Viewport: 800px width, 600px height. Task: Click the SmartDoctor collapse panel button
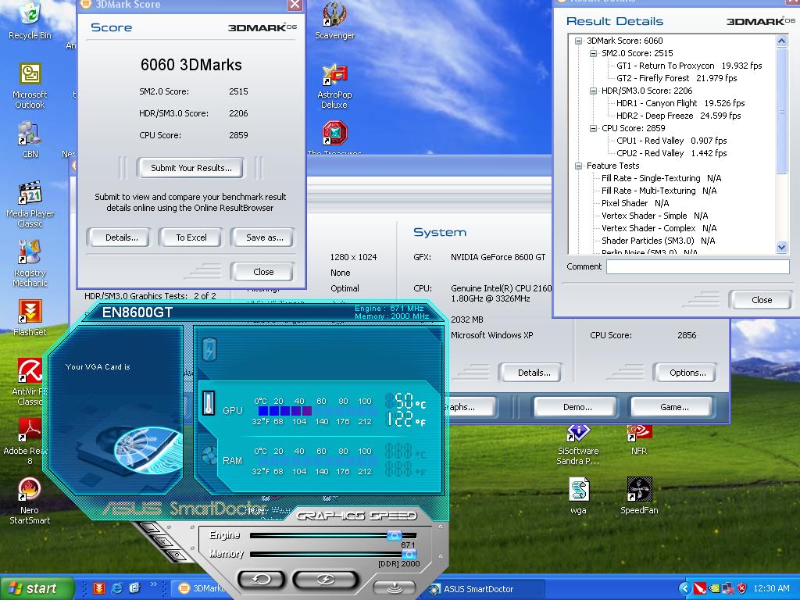tap(394, 588)
